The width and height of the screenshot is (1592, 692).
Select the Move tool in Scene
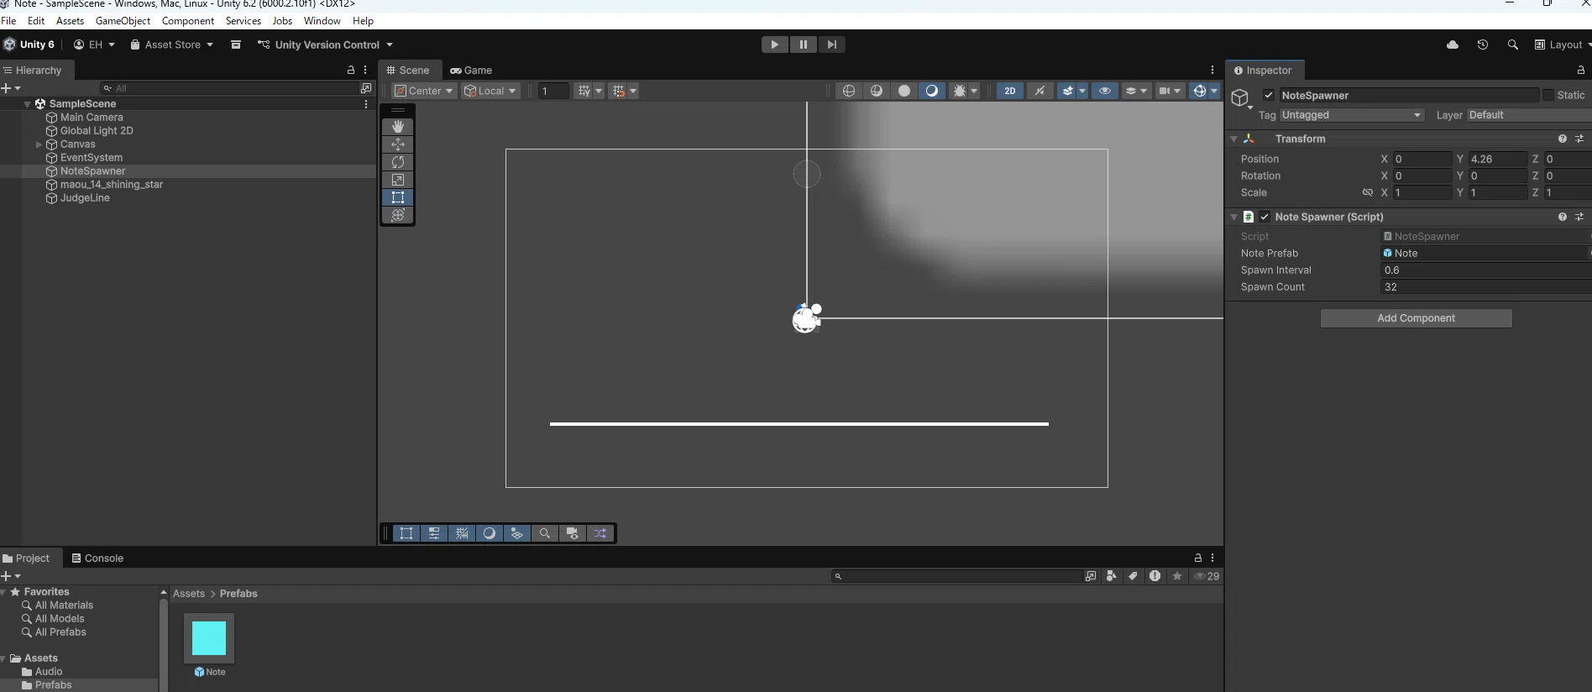pyautogui.click(x=398, y=144)
